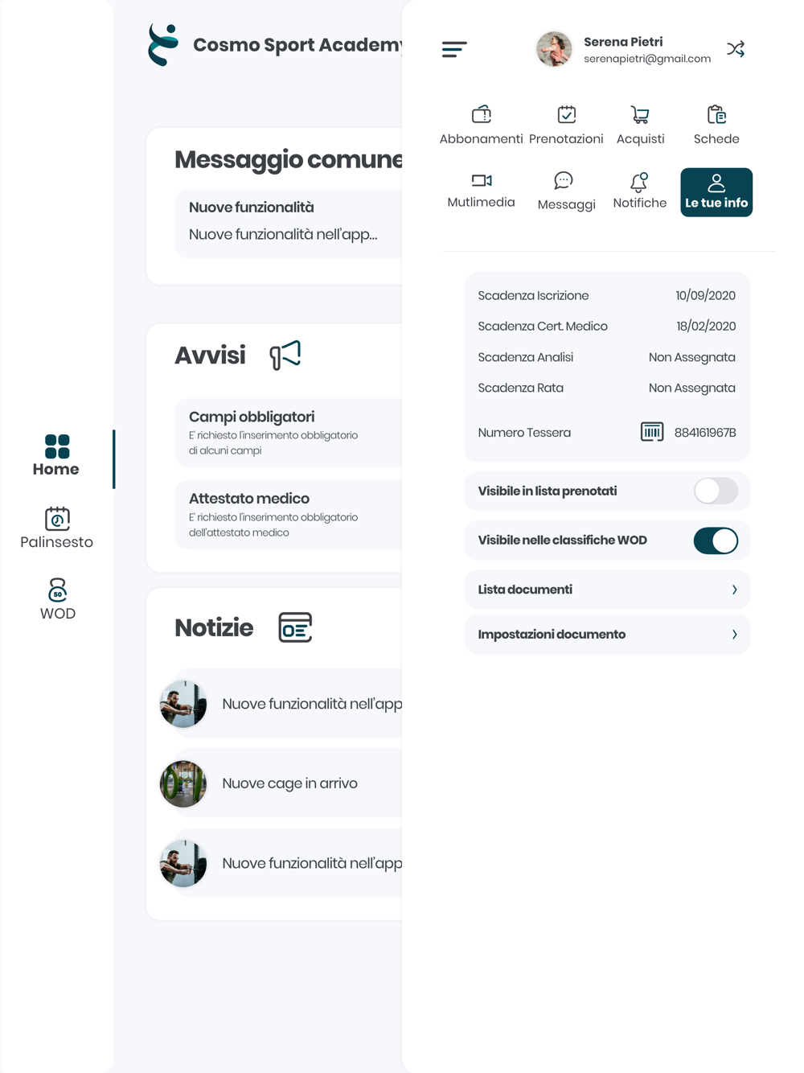Select the Le tue info tab
The image size is (804, 1073).
point(716,192)
